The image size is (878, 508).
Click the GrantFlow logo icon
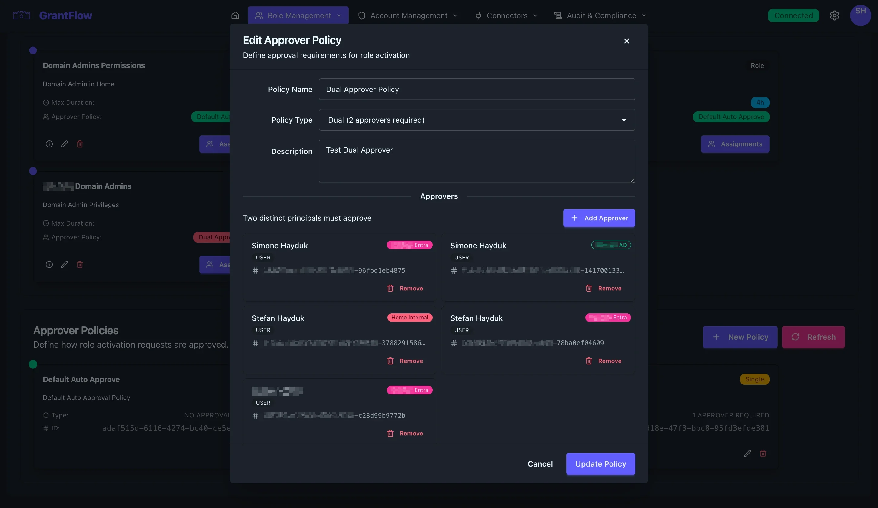click(21, 15)
